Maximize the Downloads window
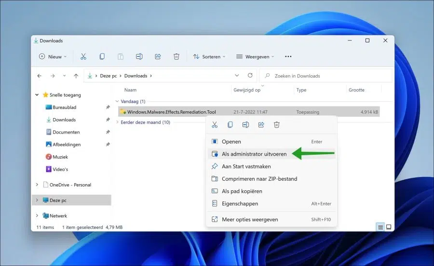434x266 pixels. (x=367, y=40)
